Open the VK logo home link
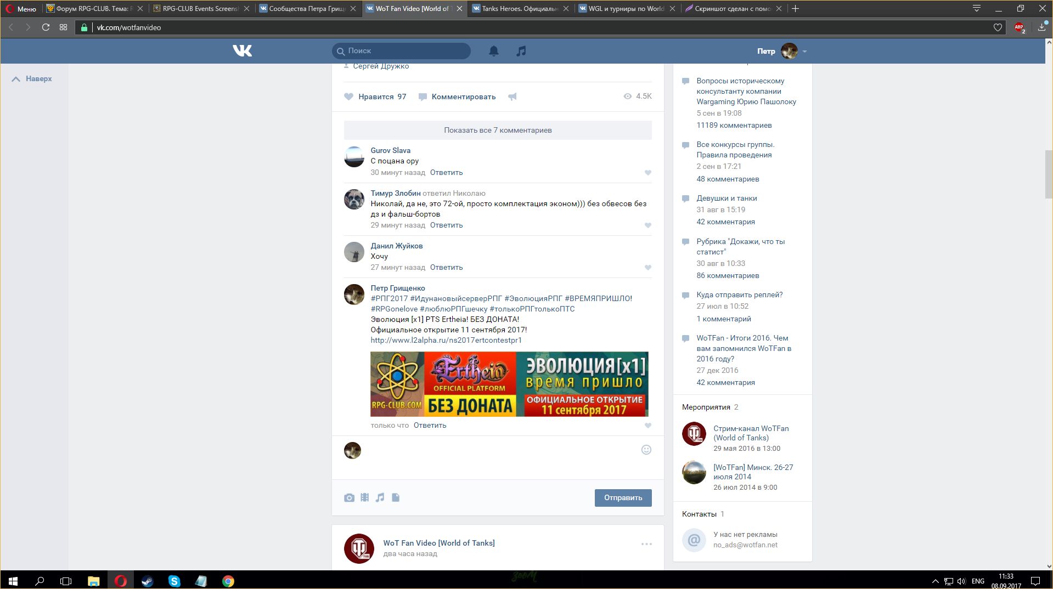1053x589 pixels. 242,50
